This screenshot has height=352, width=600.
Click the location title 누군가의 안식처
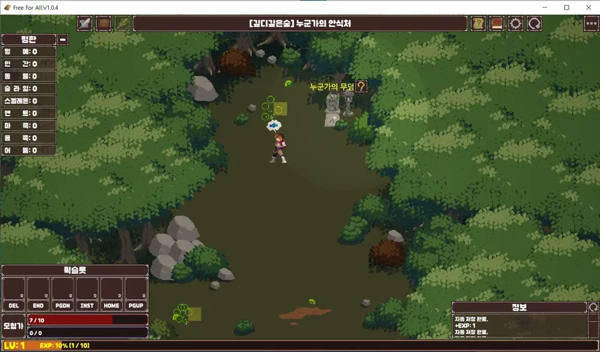point(323,24)
